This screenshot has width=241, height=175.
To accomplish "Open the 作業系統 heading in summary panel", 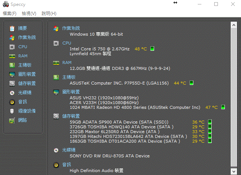I will tap(71, 28).
